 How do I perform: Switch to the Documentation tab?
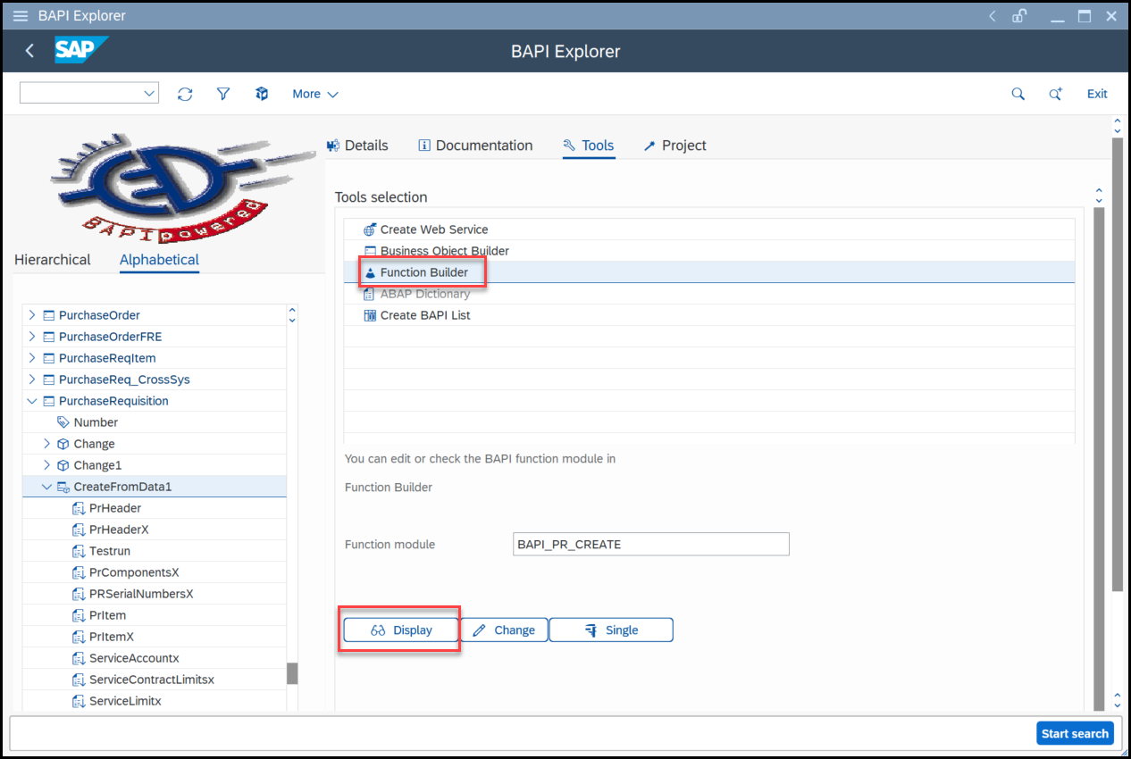475,146
